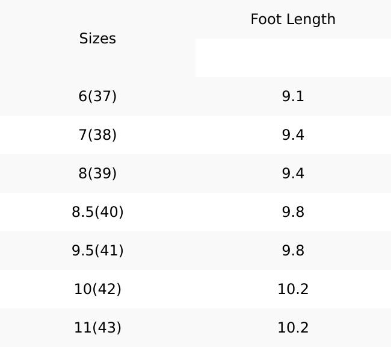The width and height of the screenshot is (391, 347).
Task: Pick the 11(43) size cell
Action: pos(97,328)
